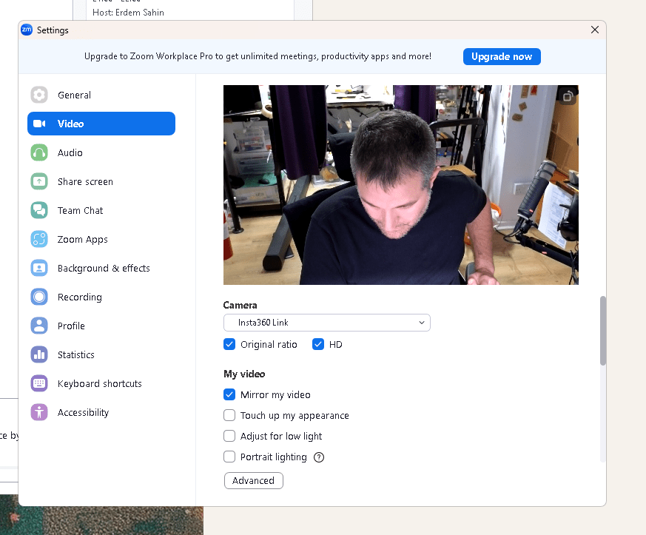The width and height of the screenshot is (646, 535).
Task: Click the upgrade to Zoom Workplace Pro text
Action: click(258, 56)
